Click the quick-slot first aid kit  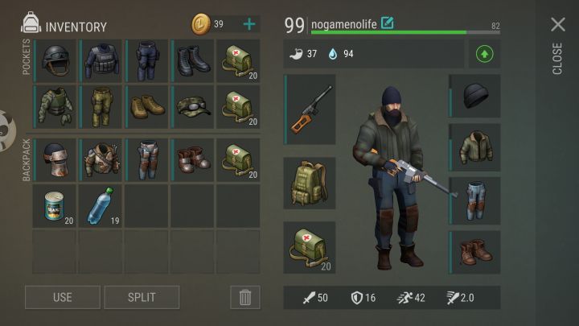click(x=310, y=247)
